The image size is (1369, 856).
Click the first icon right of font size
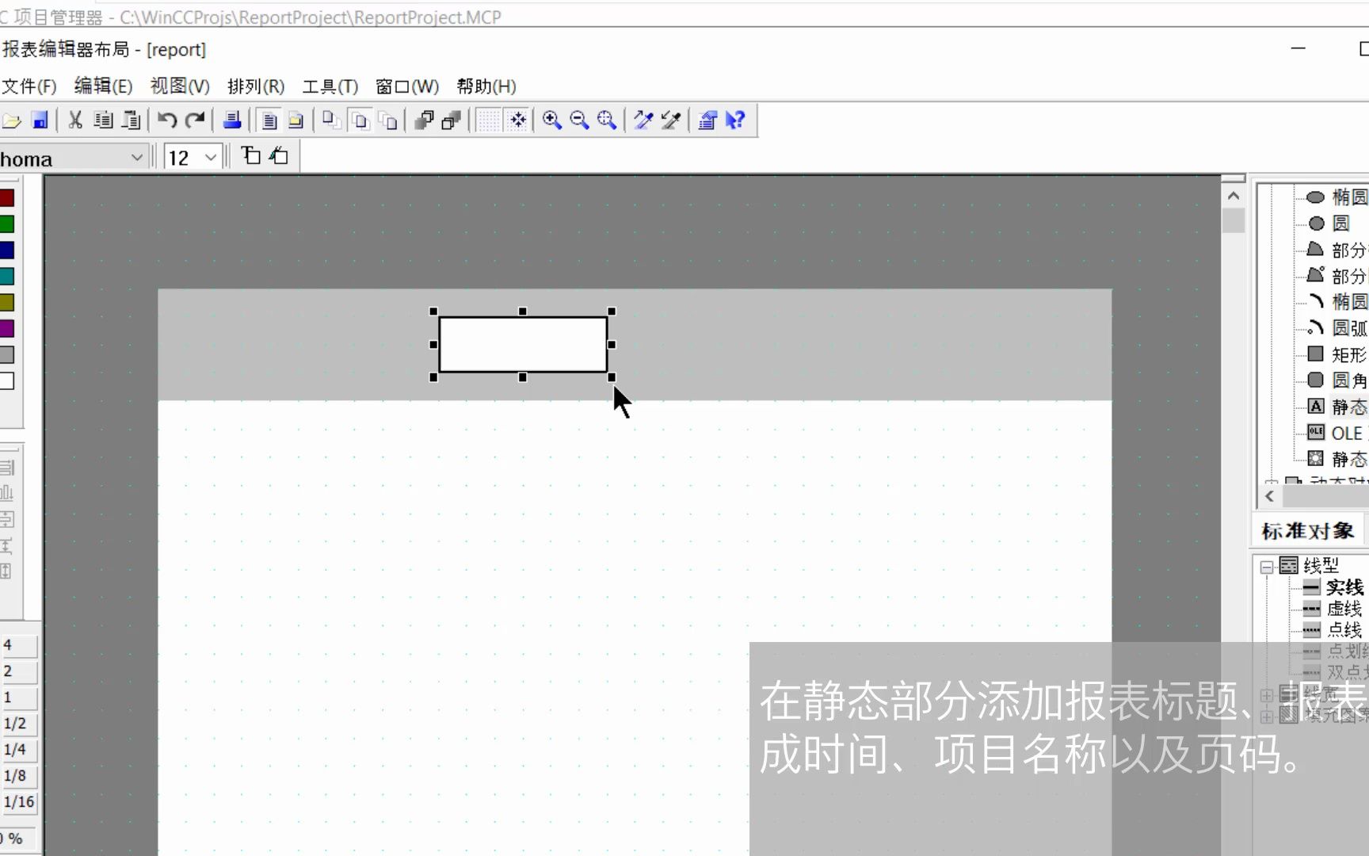pos(251,156)
